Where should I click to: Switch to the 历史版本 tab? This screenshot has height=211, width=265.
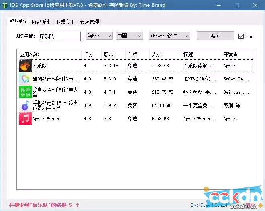pyautogui.click(x=41, y=22)
